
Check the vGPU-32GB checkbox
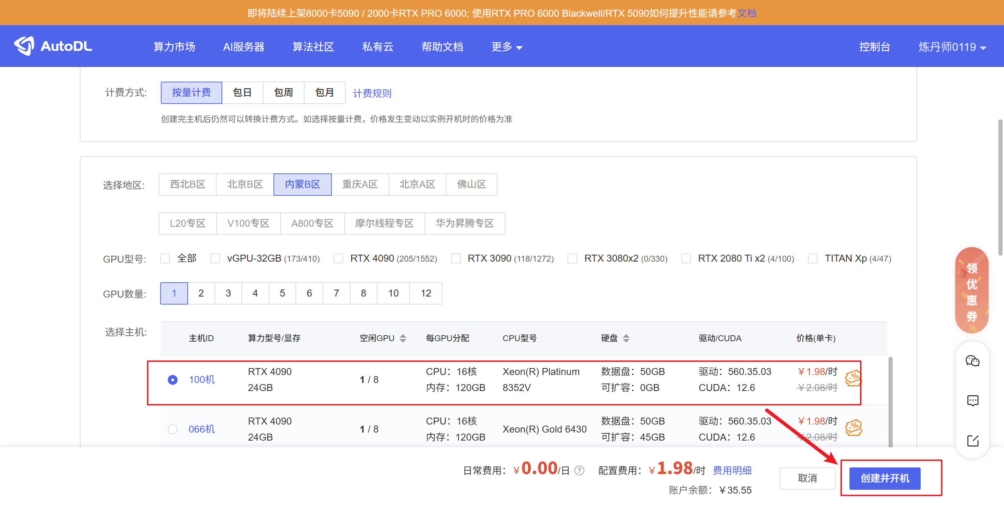[x=215, y=259]
